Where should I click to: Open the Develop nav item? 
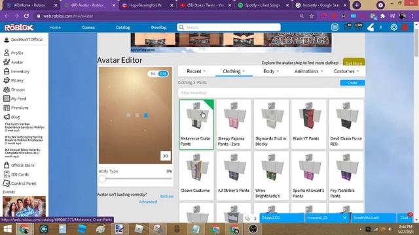158,27
